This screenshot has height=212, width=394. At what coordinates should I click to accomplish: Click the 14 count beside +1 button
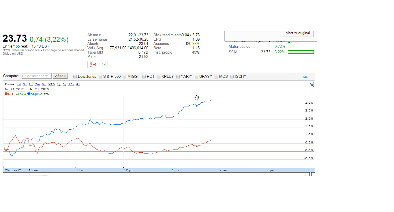[104, 65]
